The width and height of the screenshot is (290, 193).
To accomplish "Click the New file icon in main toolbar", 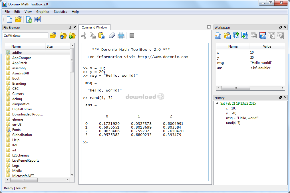I will coord(9,19).
